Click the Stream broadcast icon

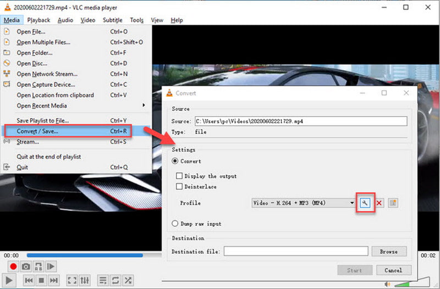click(x=7, y=141)
